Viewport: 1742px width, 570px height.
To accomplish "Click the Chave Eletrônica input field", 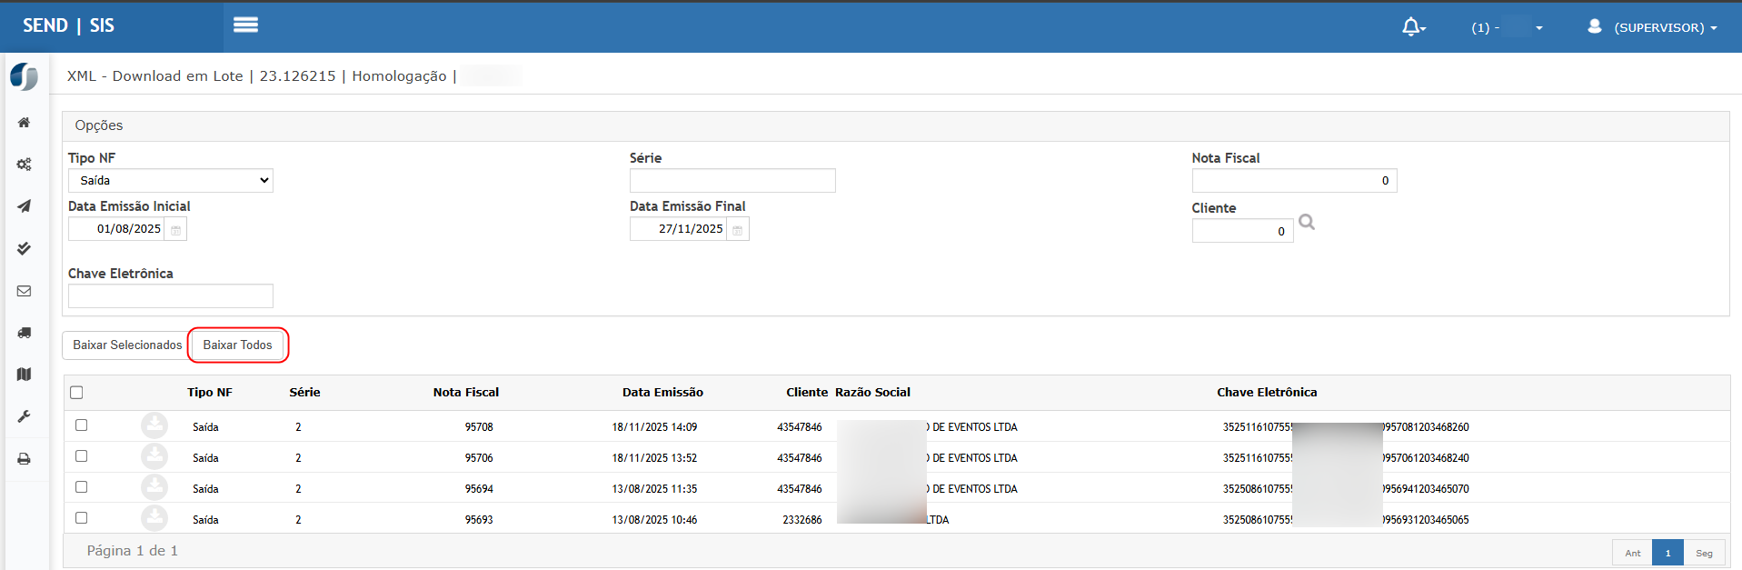I will (171, 296).
